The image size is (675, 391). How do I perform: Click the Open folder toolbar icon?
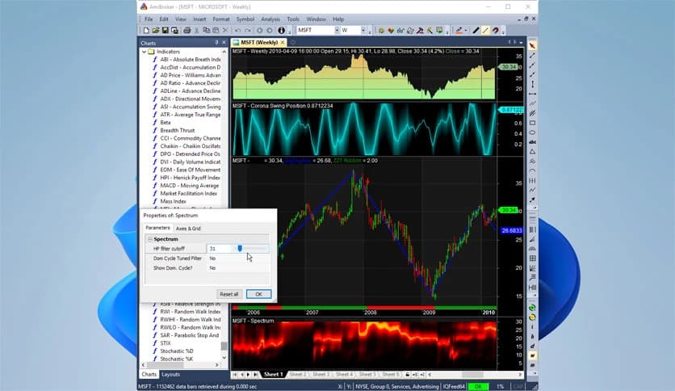pos(155,31)
